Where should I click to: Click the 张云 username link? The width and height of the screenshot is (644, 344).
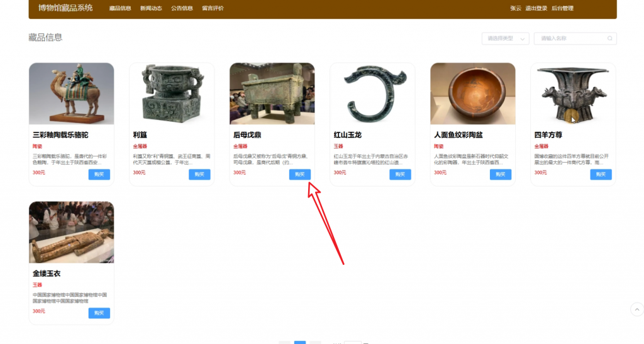pos(515,8)
